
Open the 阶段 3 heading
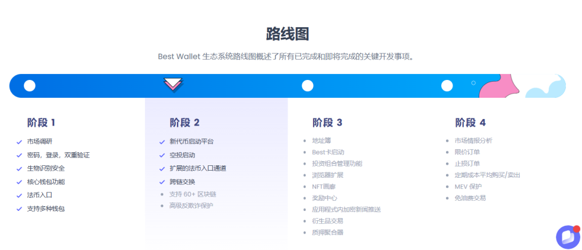click(327, 123)
